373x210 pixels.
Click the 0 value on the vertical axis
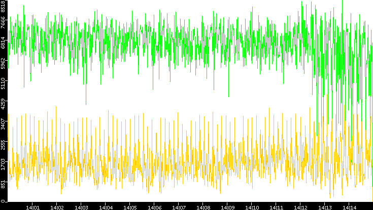point(3,201)
